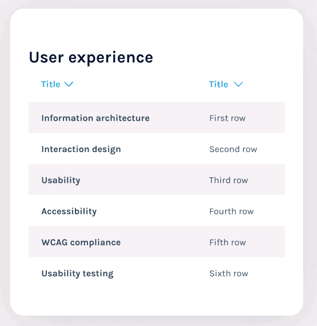The height and width of the screenshot is (326, 317).
Task: Sort by the left Title column header
Action: [57, 85]
